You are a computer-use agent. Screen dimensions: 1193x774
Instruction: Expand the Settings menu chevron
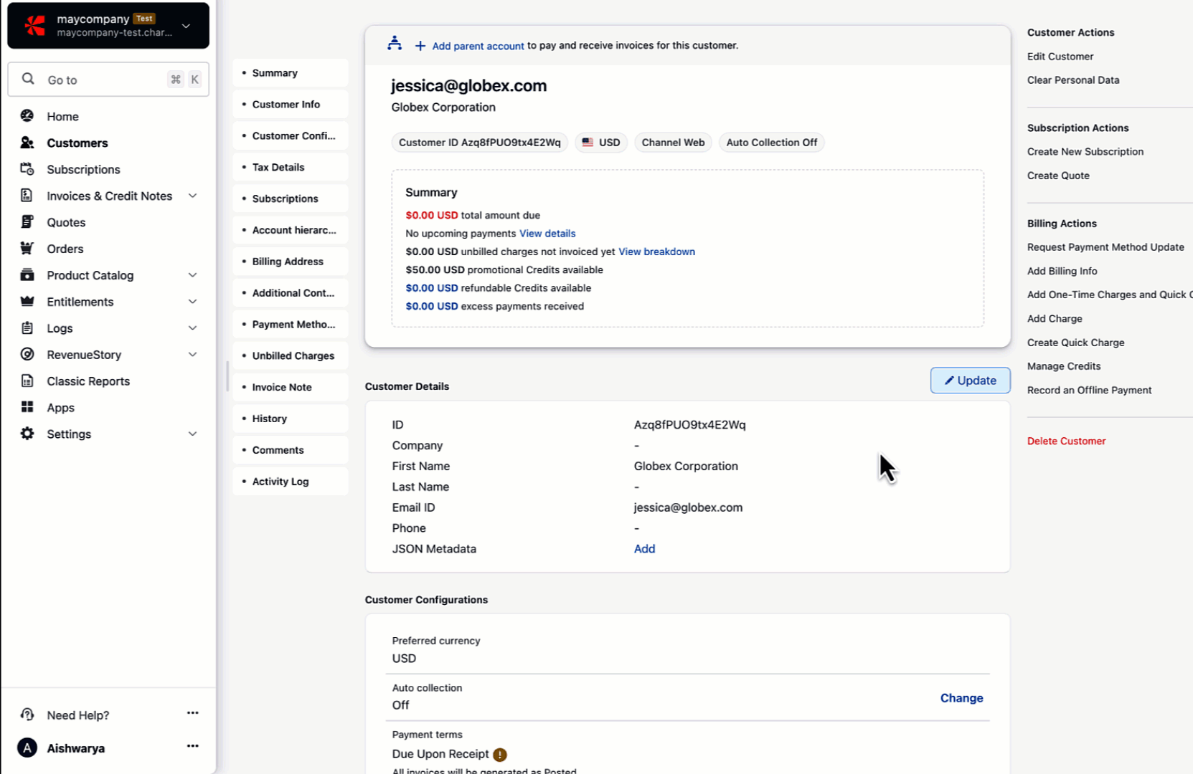(192, 434)
